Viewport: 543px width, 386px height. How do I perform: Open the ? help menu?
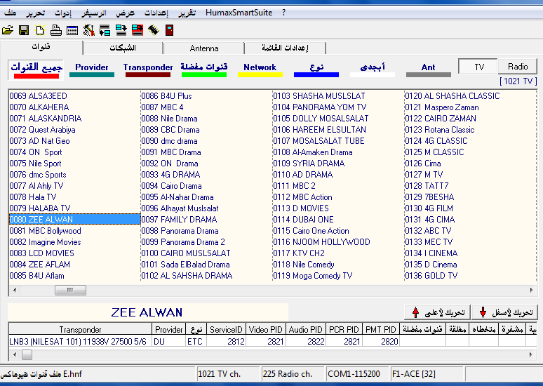pos(283,13)
